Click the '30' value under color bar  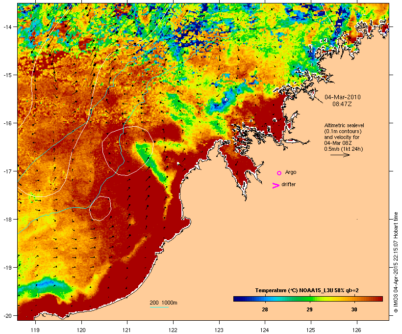point(354,309)
